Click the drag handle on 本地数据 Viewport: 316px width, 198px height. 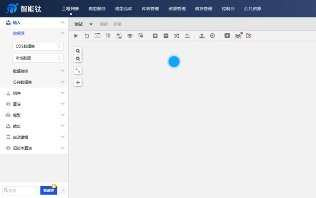point(59,58)
